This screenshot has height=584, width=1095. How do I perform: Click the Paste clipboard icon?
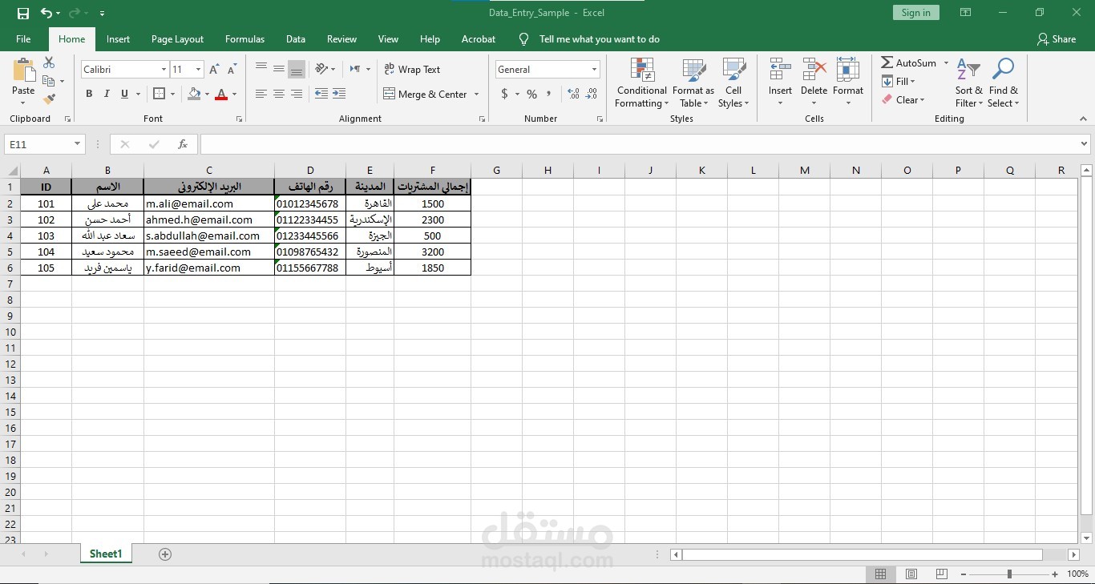[23, 70]
